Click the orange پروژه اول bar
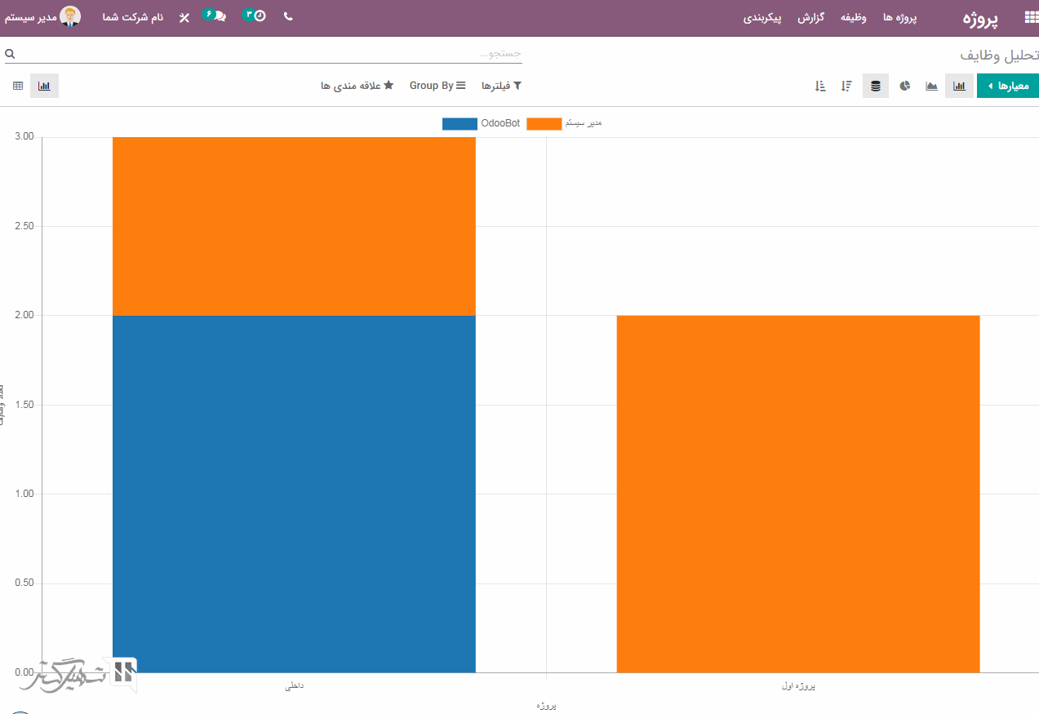The height and width of the screenshot is (714, 1039). coord(798,494)
